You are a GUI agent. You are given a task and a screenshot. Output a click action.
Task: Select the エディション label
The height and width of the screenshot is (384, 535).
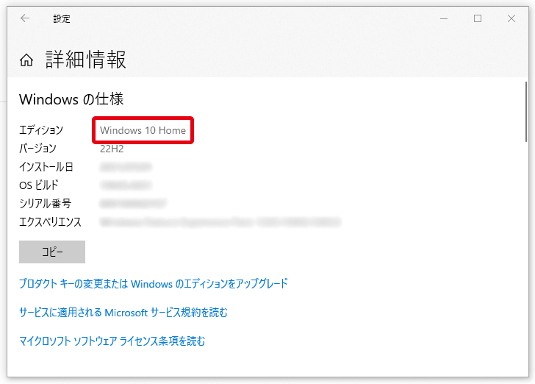click(x=41, y=130)
